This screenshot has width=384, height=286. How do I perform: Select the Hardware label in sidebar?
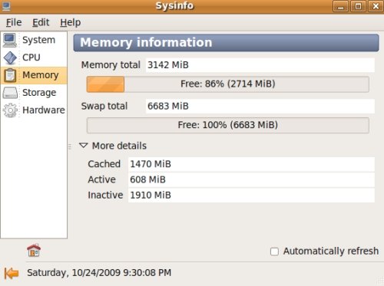tap(44, 110)
